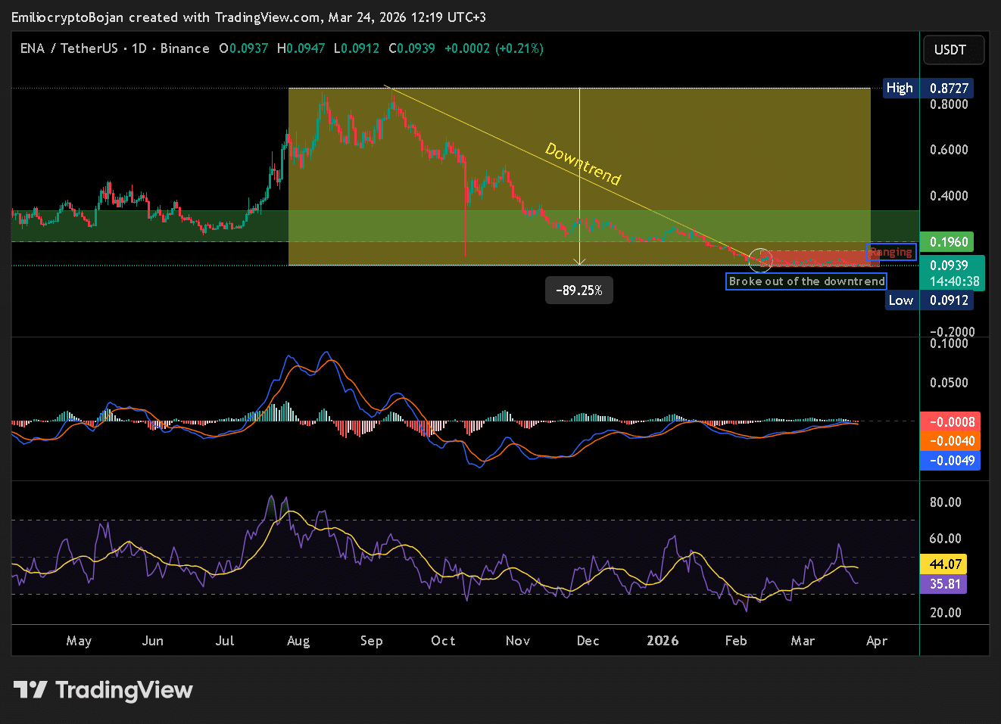Screen dimensions: 1001x724
Task: Click the red -0.0008 histogram value tag
Action: pyautogui.click(x=950, y=421)
